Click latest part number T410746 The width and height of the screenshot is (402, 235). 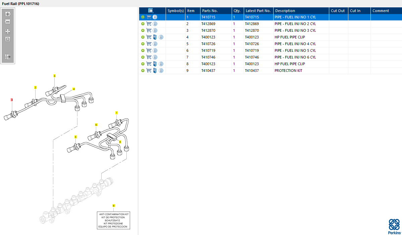pyautogui.click(x=252, y=57)
